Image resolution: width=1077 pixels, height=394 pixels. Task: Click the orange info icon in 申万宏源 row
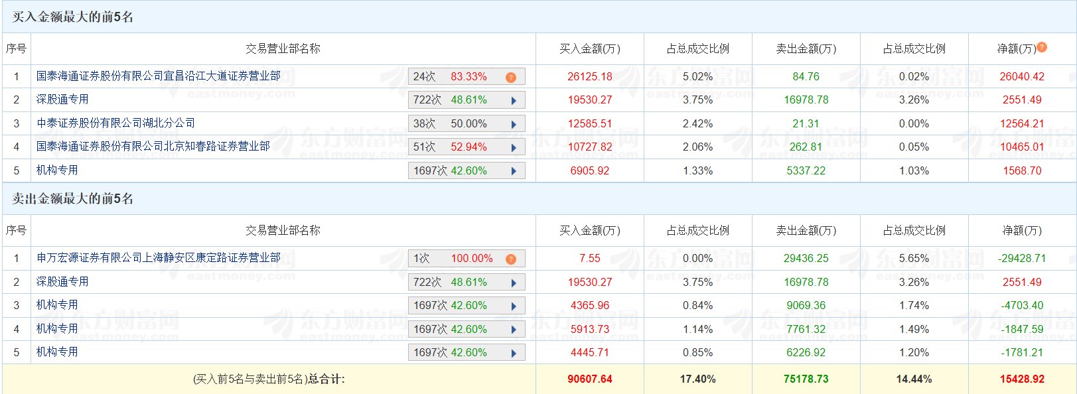510,259
